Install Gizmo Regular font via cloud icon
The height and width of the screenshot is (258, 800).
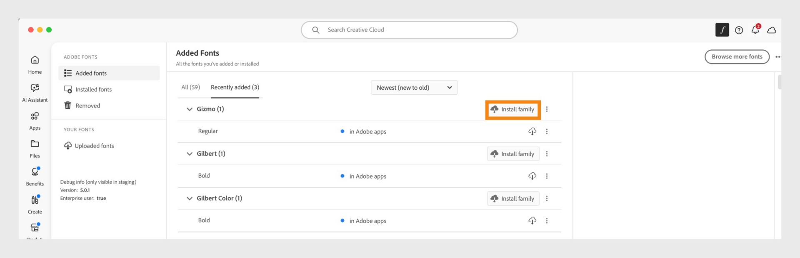click(532, 131)
